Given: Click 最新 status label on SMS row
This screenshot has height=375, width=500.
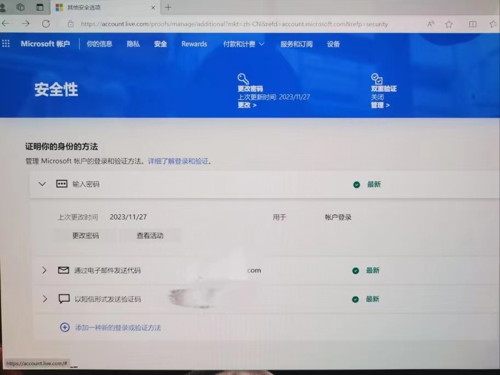Looking at the screenshot, I should (x=372, y=299).
